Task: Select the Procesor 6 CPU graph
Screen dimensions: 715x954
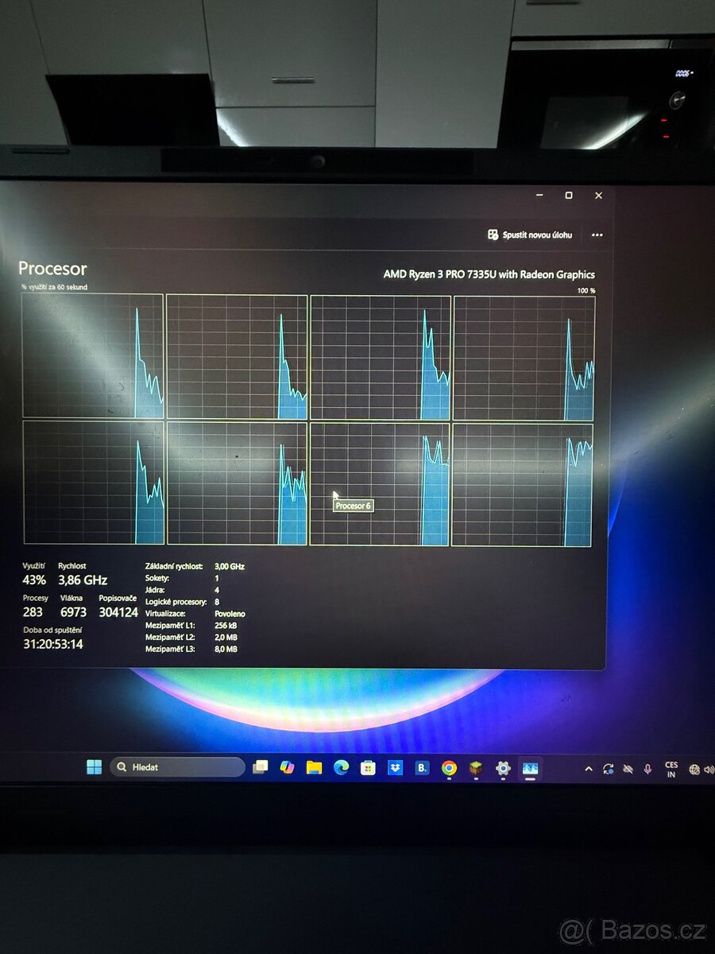Action: click(x=380, y=485)
